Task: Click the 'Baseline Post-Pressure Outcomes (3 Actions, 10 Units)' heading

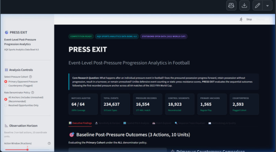Action: [133, 135]
